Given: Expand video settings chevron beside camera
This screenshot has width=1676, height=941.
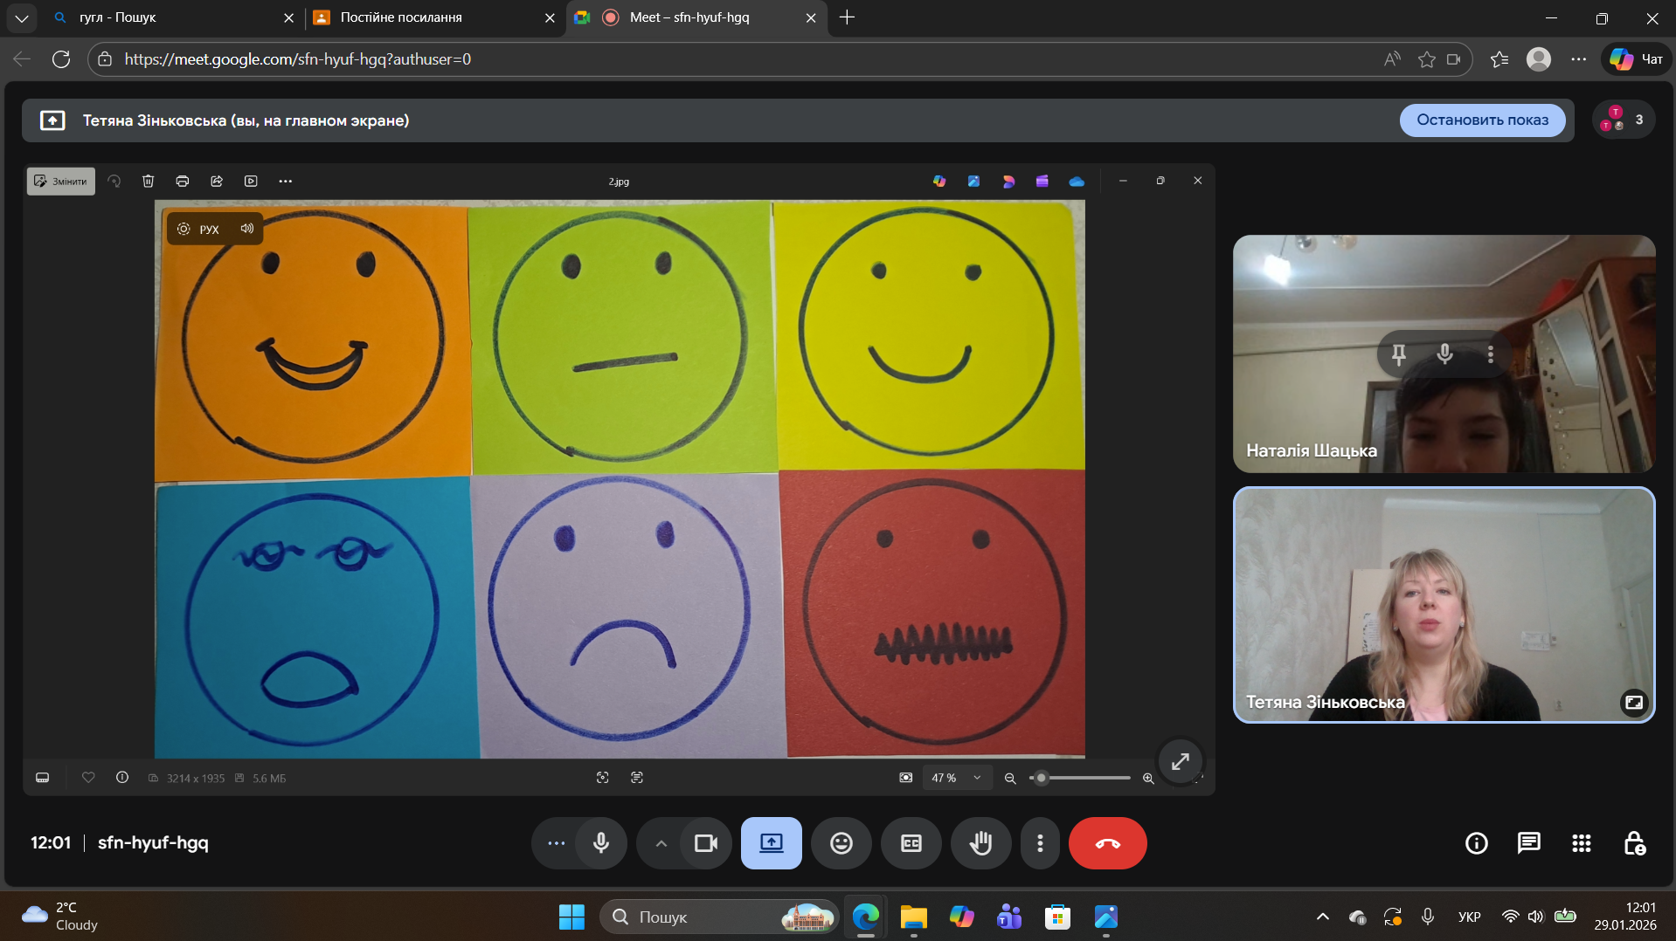Looking at the screenshot, I should [x=661, y=843].
